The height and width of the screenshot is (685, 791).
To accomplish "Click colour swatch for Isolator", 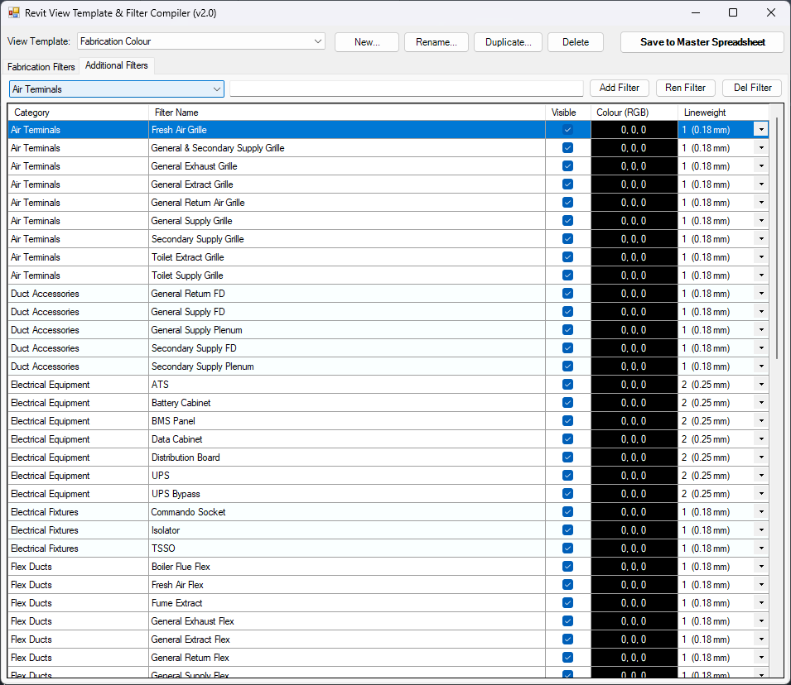I will tap(634, 529).
